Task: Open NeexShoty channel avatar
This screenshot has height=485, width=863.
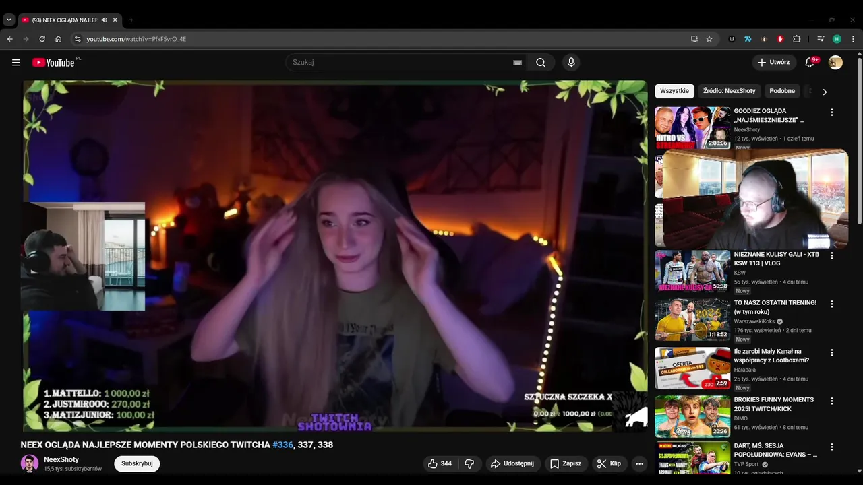Action: point(30,463)
